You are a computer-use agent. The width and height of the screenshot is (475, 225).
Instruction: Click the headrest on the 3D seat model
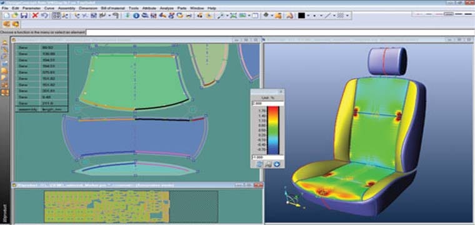(x=387, y=61)
